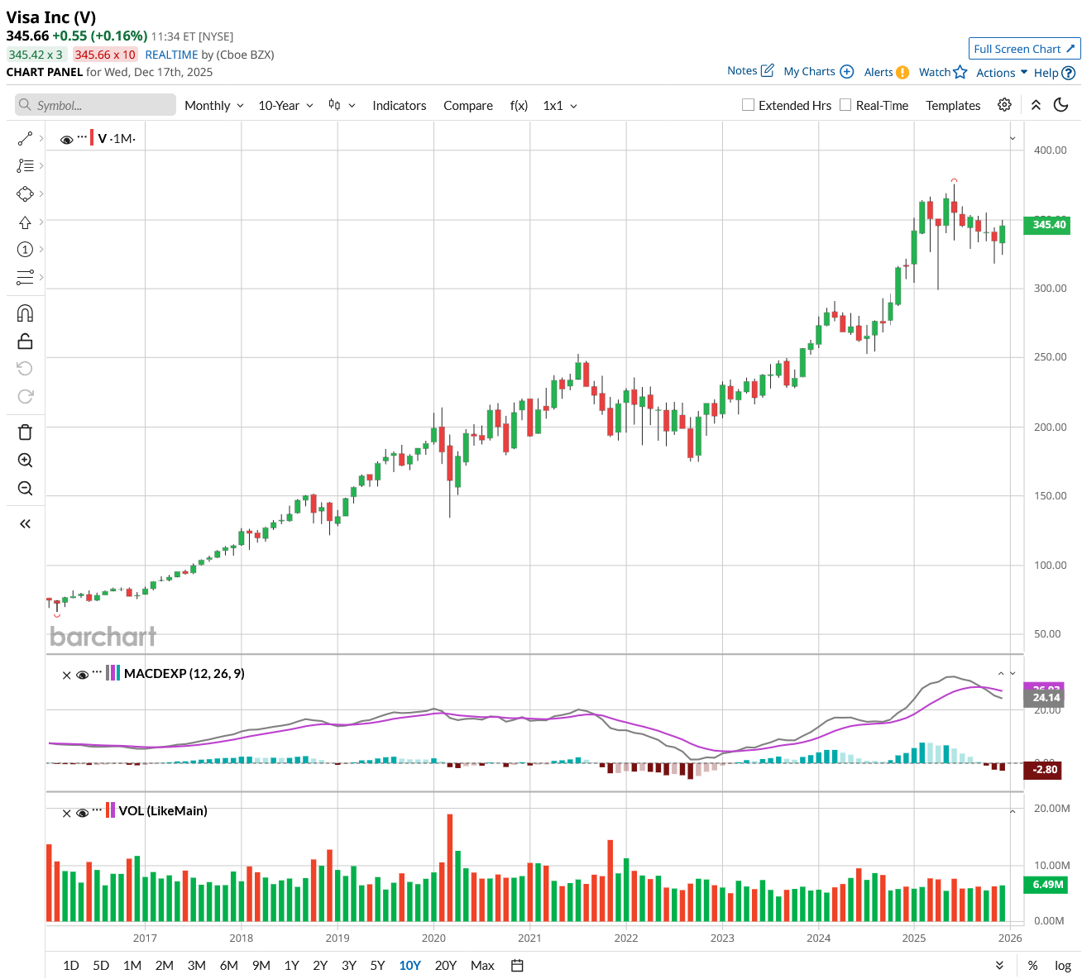This screenshot has width=1082, height=979.
Task: Expand the Actions dropdown menu
Action: [1002, 73]
